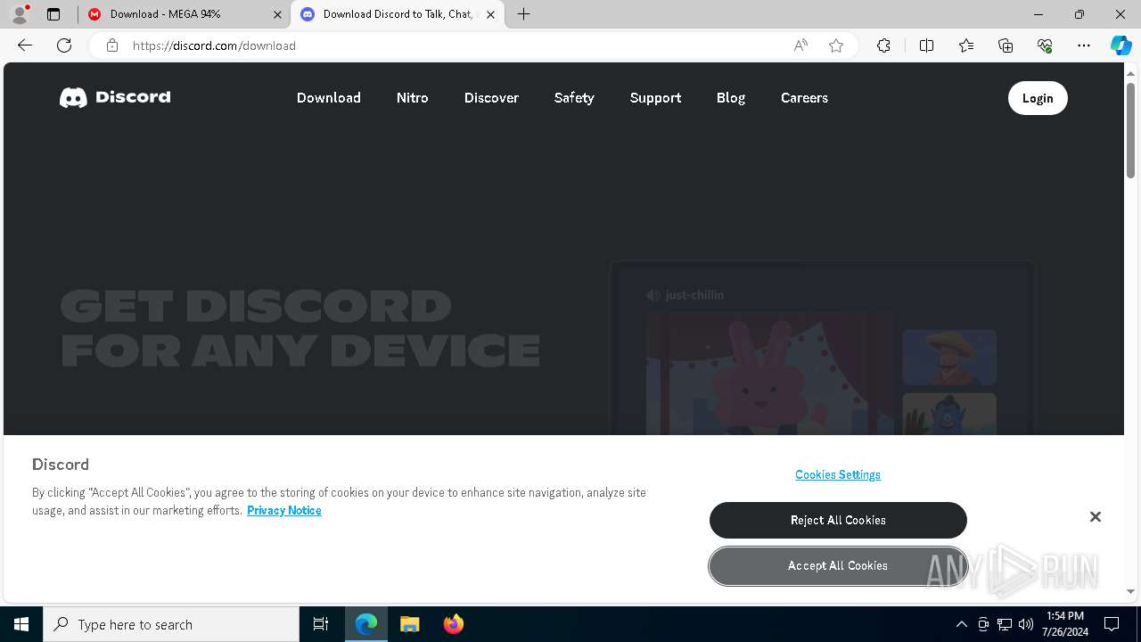Open taskbar clock and date
1141x642 pixels.
tap(1064, 624)
